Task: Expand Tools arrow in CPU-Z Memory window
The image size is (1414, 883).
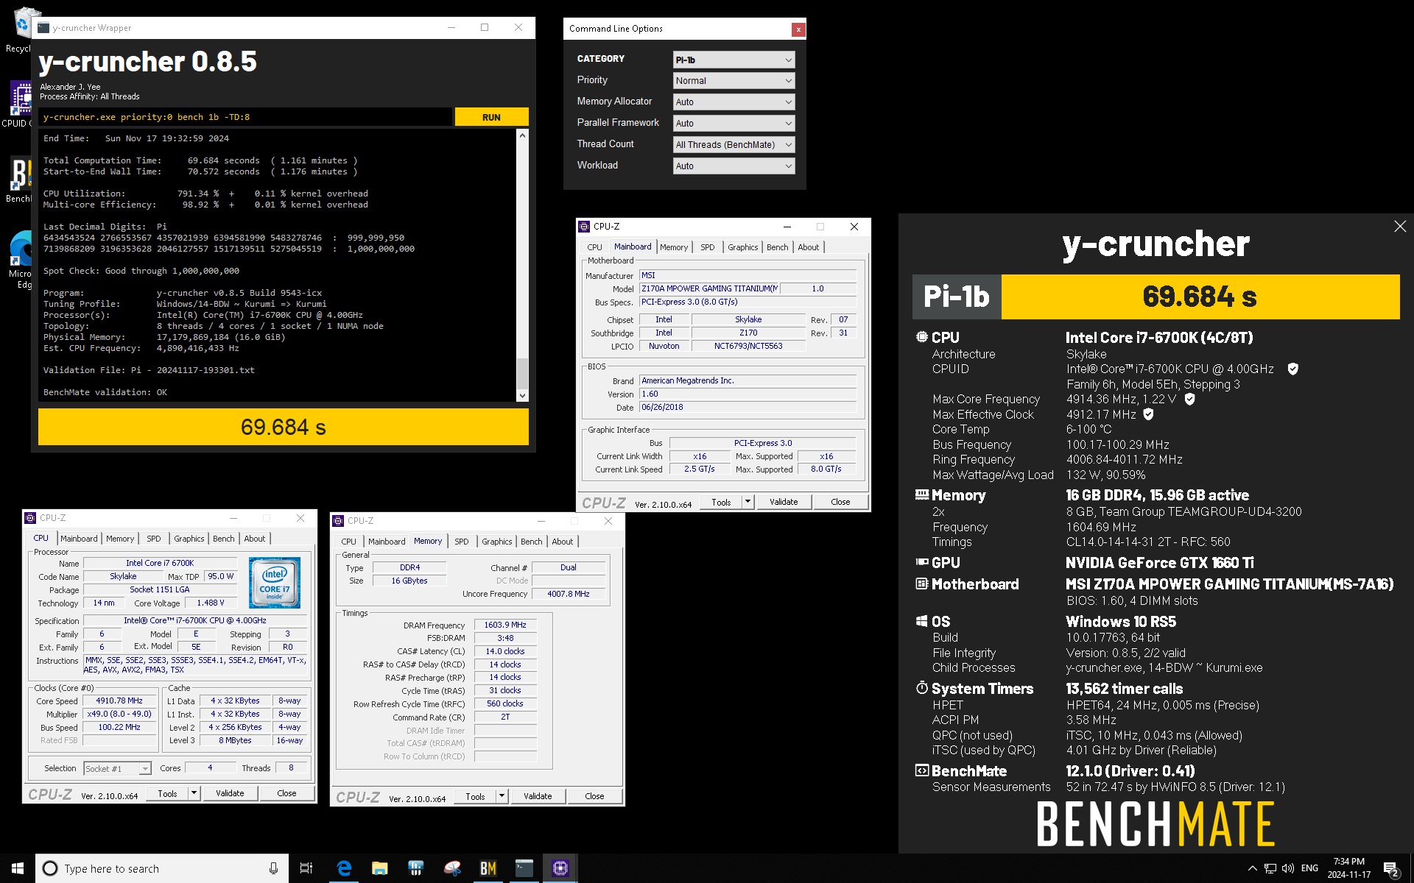Action: (502, 795)
